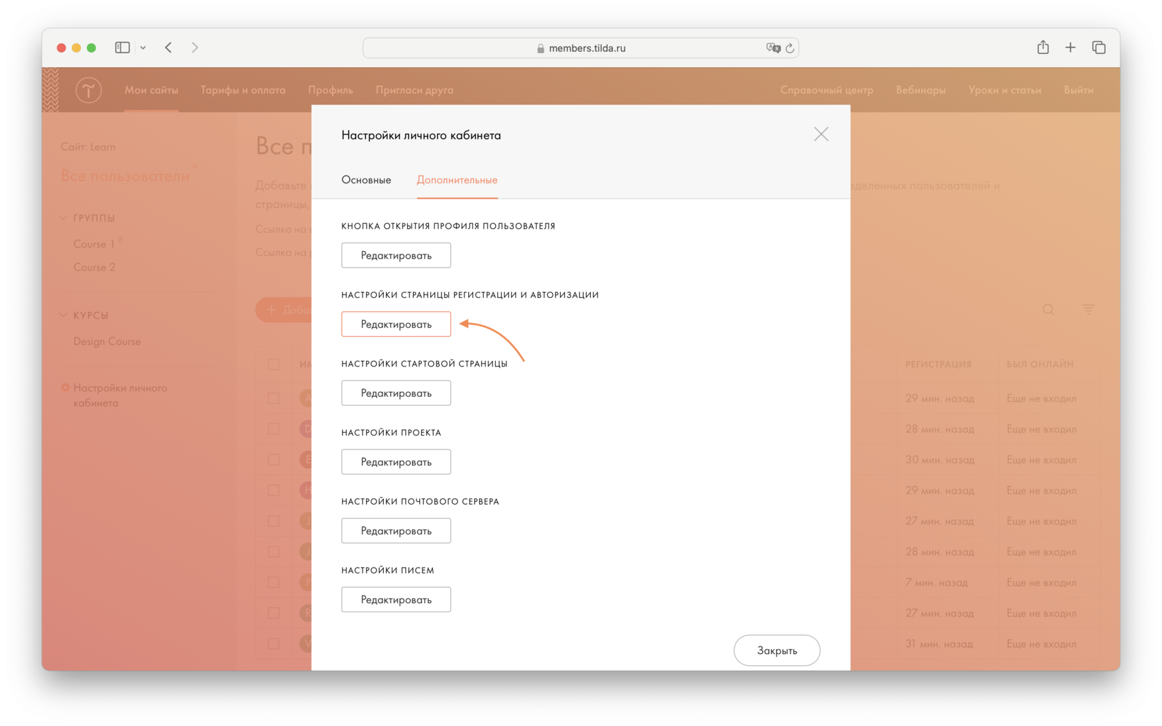Click 'Еще не входил' in the 7 мин. row
Screen dimensions: 1162x726
click(x=1042, y=582)
